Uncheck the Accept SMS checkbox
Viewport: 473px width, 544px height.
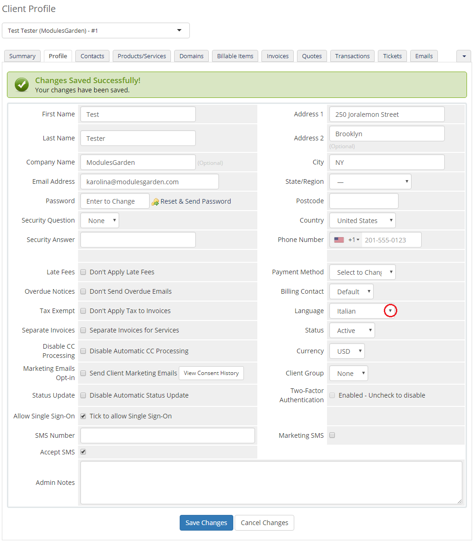(x=83, y=452)
